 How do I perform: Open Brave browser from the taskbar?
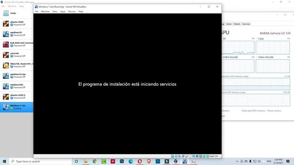coord(149,161)
